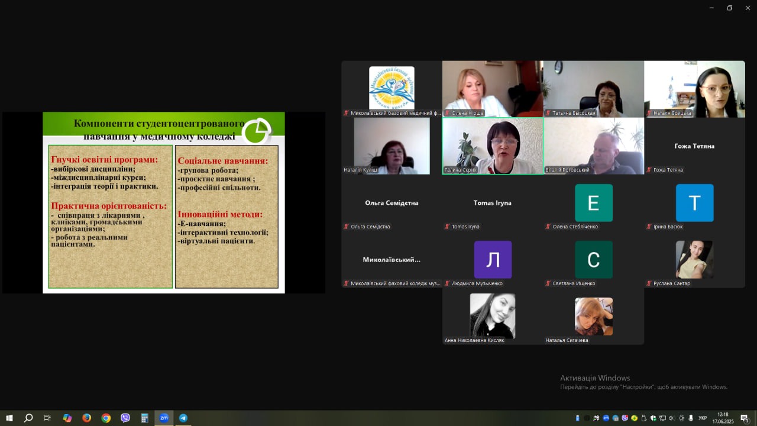Open Viber from the taskbar

[125, 418]
